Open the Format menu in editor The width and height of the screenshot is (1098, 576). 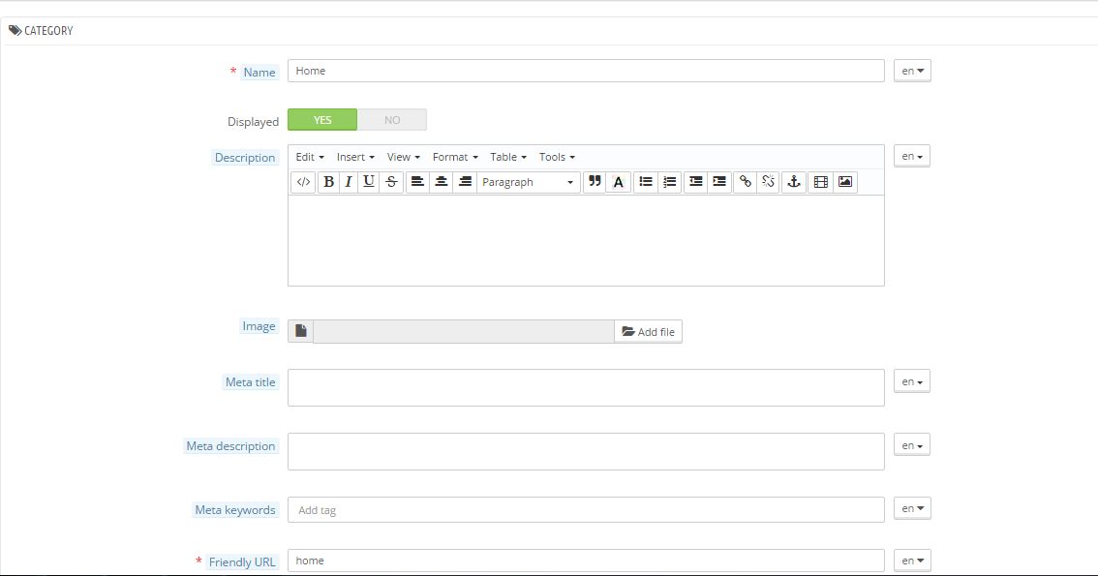point(455,157)
